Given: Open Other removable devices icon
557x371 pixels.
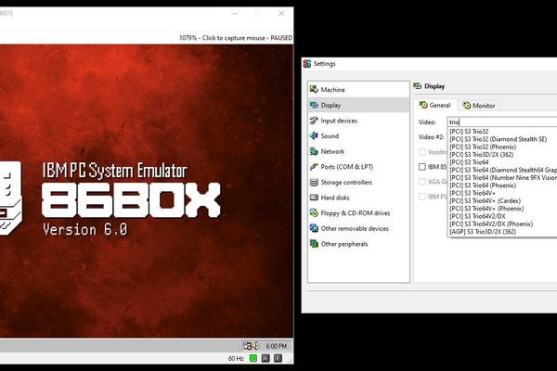Looking at the screenshot, I should click(x=314, y=228).
